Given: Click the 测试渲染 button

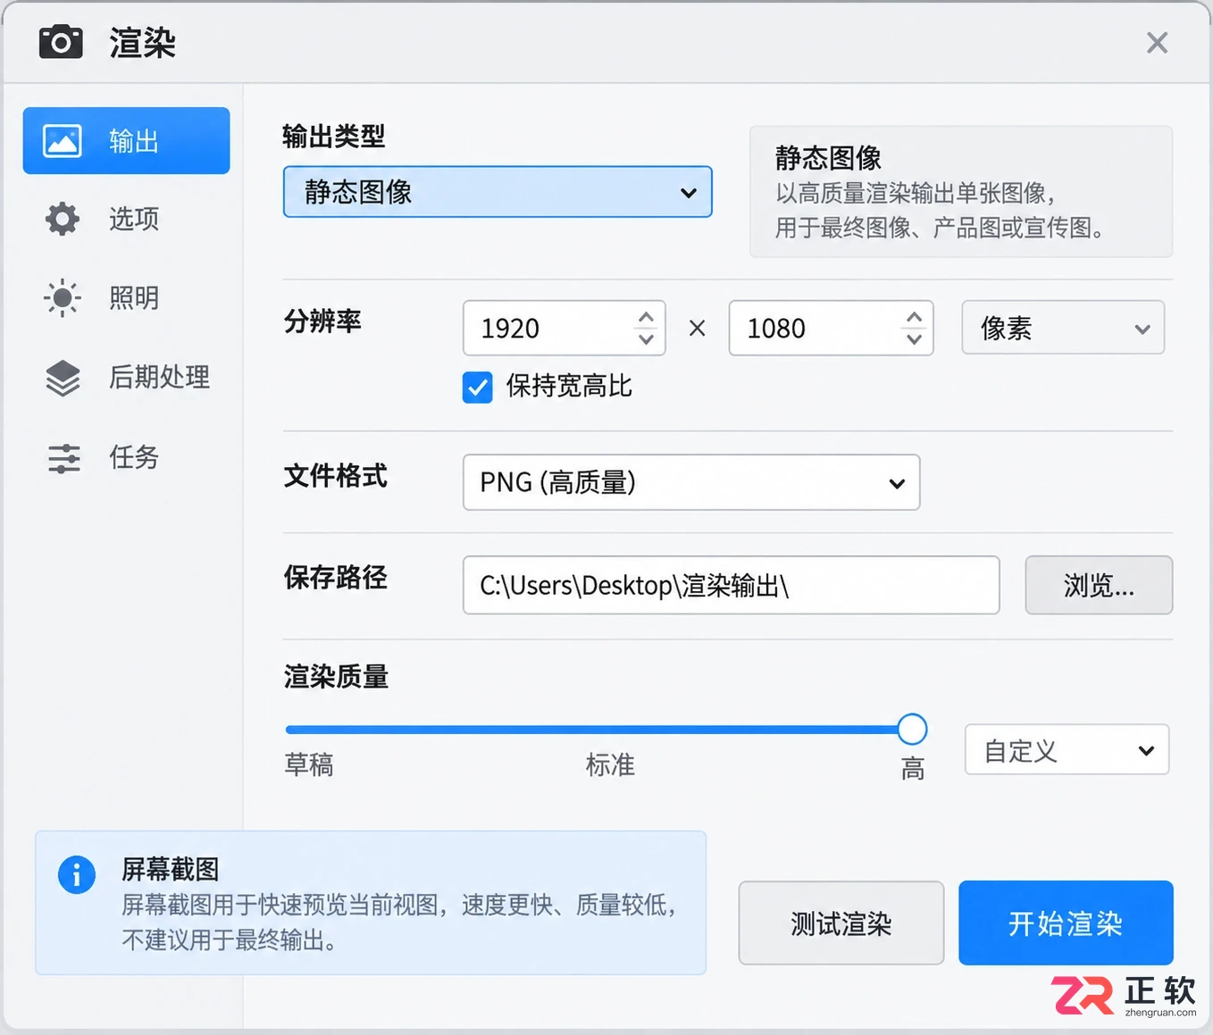Looking at the screenshot, I should tap(841, 922).
